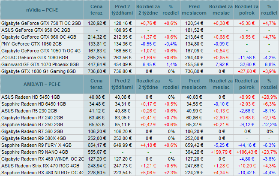Viewport: 279px width, 176px height.
Task: Click the Gigabyte Radeon R7 360 2GB name
Action: click(32, 131)
